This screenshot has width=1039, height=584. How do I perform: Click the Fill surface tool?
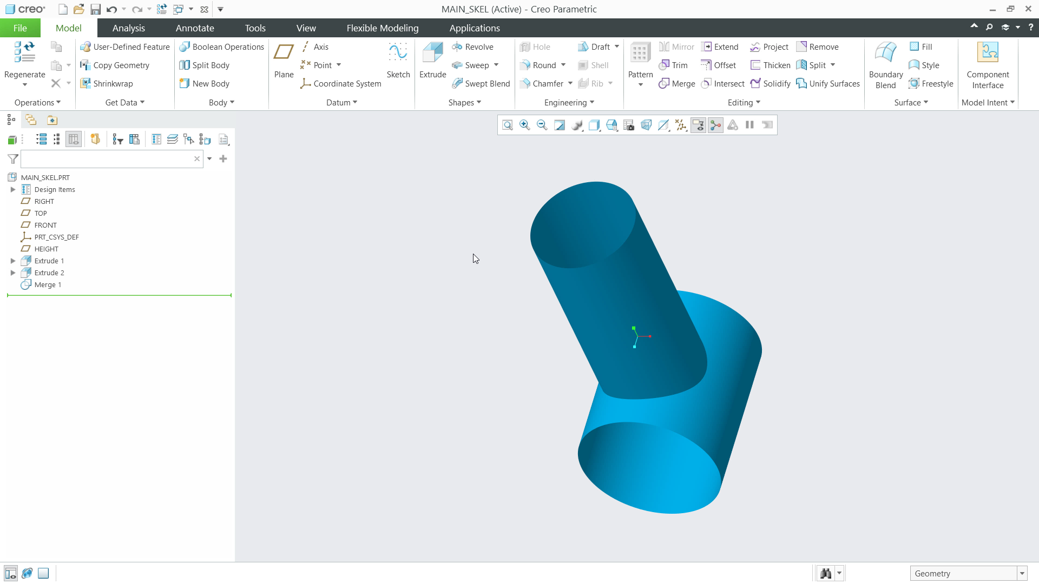tap(920, 47)
